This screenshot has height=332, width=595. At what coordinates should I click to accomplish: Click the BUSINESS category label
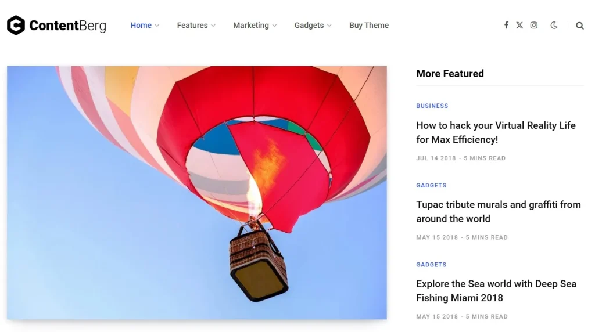(x=432, y=106)
